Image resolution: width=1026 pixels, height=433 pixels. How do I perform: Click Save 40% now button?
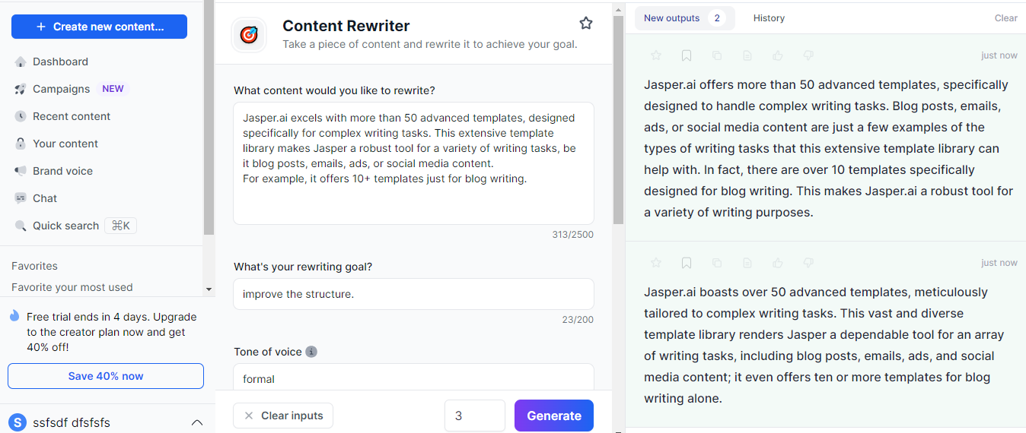pos(106,376)
